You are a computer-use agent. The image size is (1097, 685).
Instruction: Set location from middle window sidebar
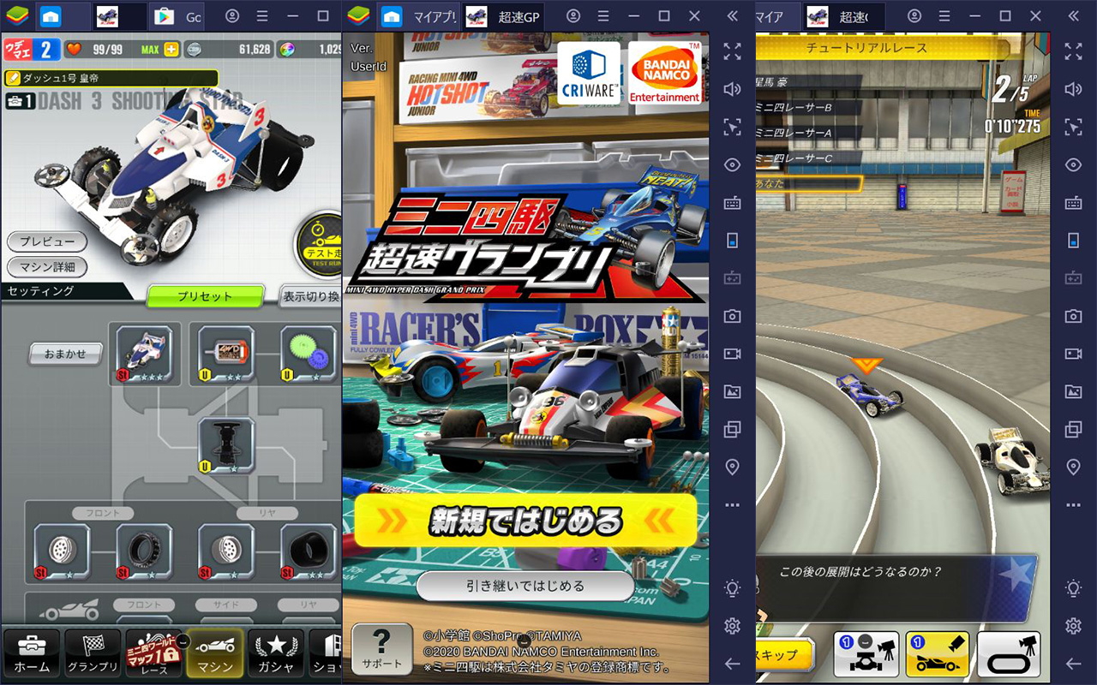tap(732, 467)
